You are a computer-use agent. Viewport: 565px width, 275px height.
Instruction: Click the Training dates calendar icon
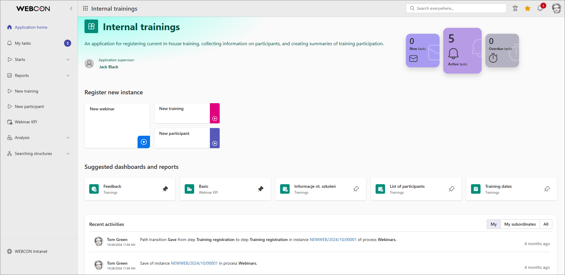coord(476,189)
